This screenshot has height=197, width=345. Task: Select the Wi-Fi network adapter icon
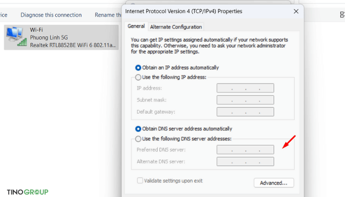pyautogui.click(x=16, y=36)
